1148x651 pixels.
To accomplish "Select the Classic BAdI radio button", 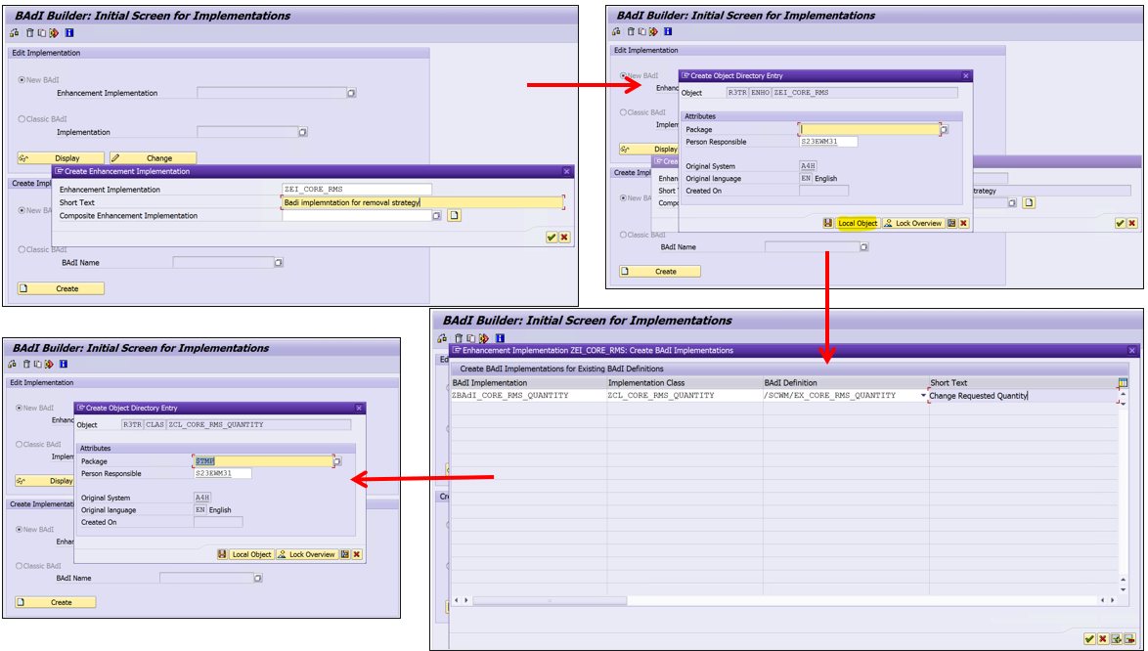I will [x=22, y=118].
